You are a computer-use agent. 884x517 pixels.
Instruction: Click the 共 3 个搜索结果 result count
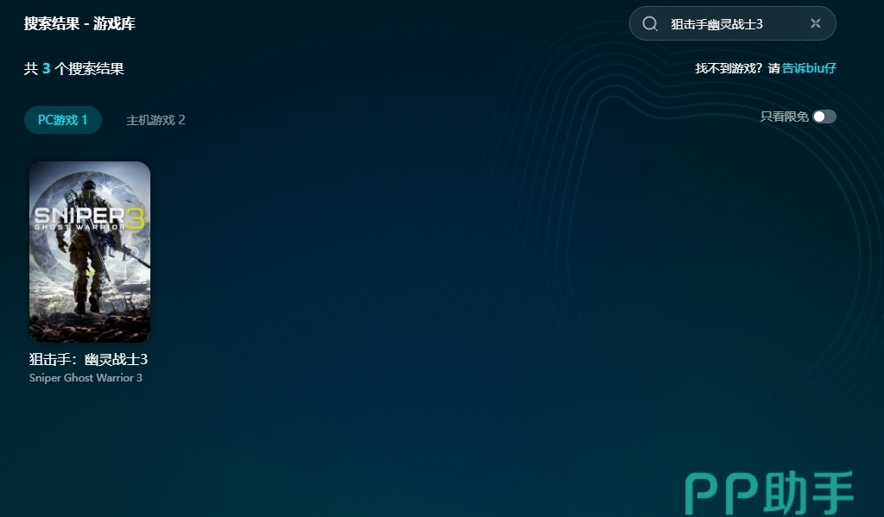[74, 68]
